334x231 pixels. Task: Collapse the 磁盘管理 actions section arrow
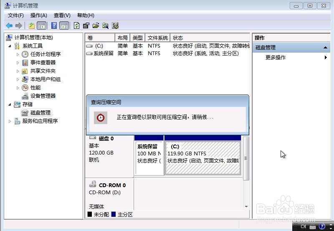(325, 47)
